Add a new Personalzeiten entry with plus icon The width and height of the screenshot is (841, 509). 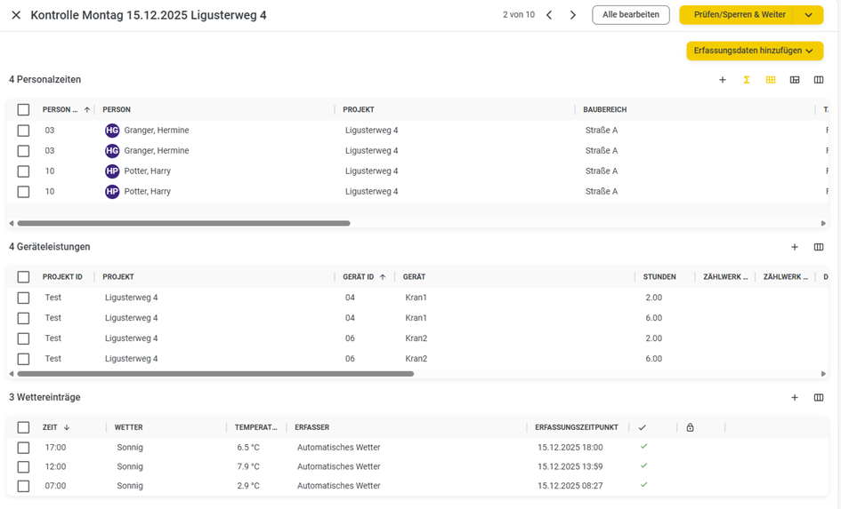[x=723, y=80]
